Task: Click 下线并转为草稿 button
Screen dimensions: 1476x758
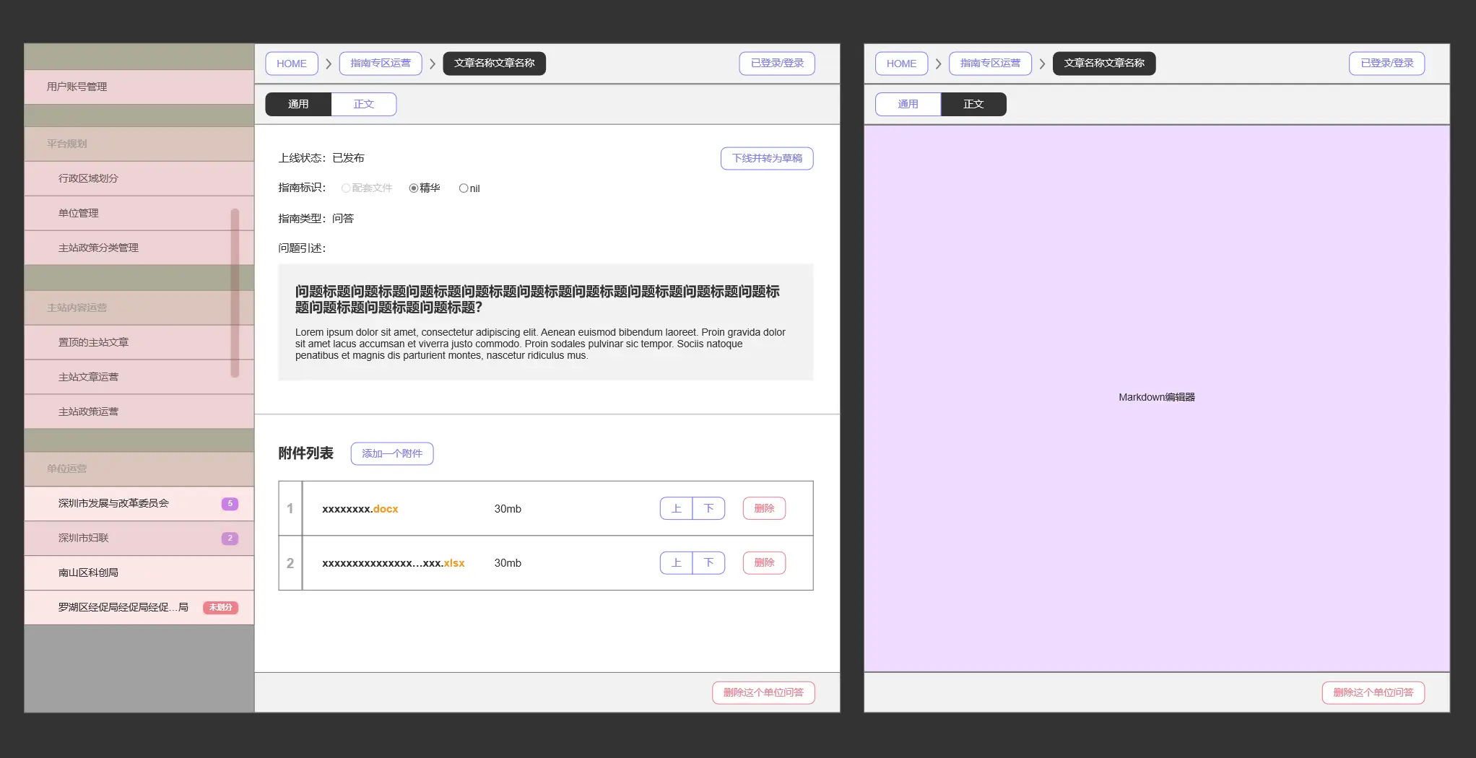Action: pyautogui.click(x=767, y=158)
